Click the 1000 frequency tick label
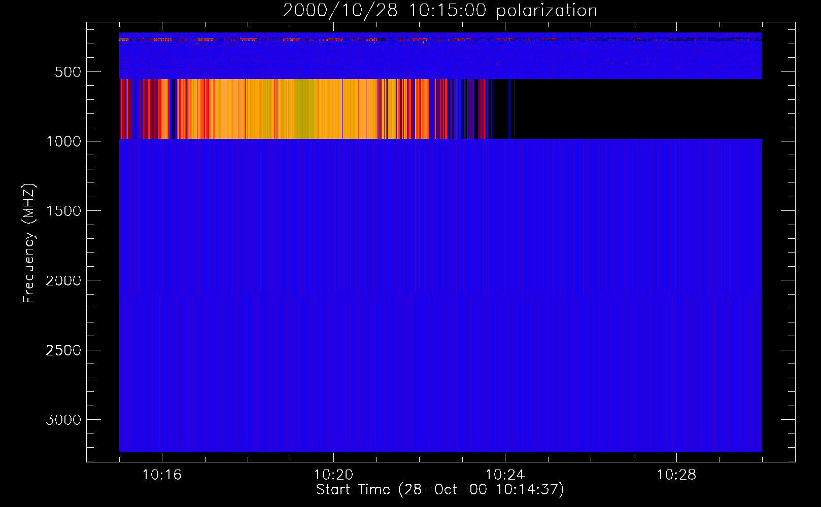This screenshot has width=821, height=507. pos(63,141)
